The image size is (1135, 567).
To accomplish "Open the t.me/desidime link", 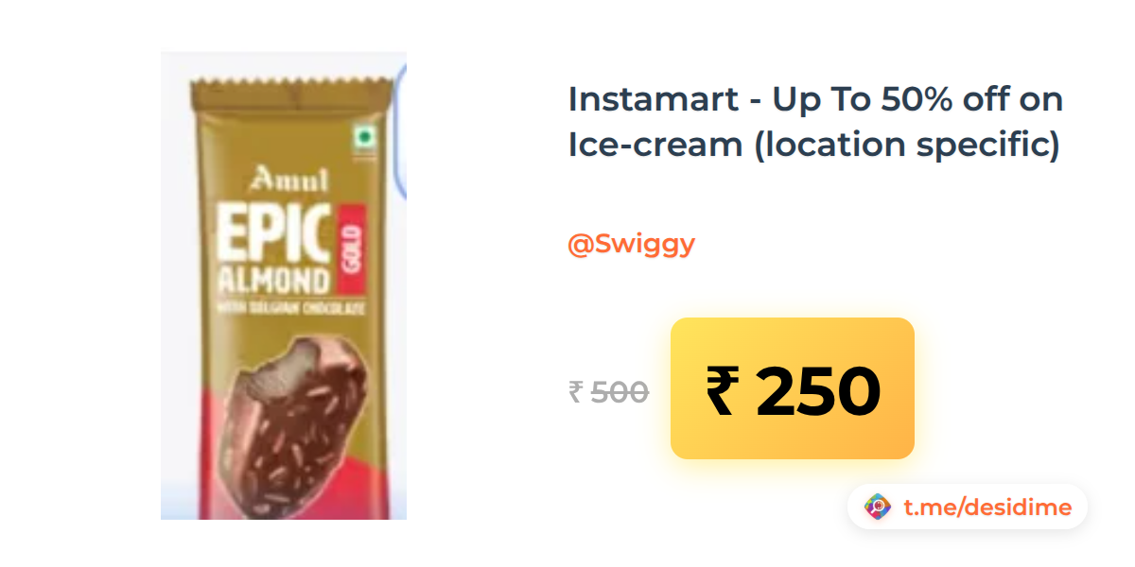I will click(x=987, y=507).
